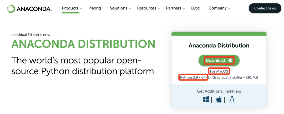Click the Contact Sales button
Image resolution: width=284 pixels, height=114 pixels.
click(x=265, y=8)
